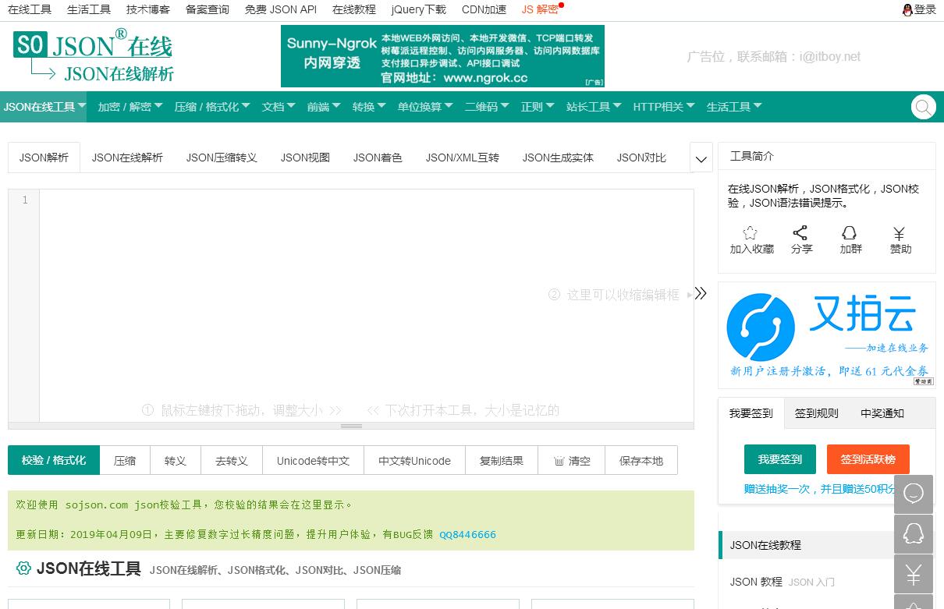Click the search magnifier icon in navbar

click(923, 107)
